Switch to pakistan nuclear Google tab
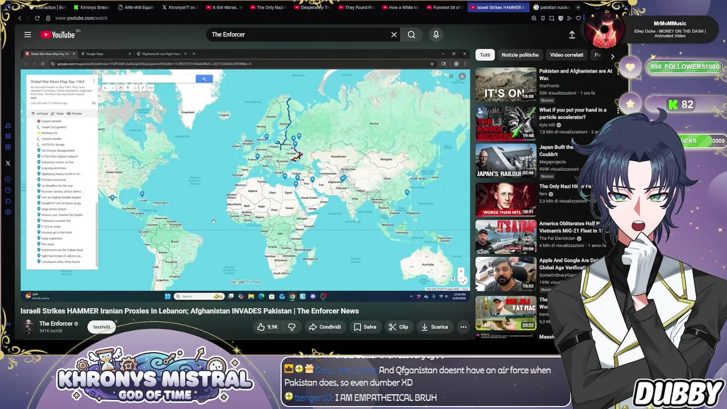The width and height of the screenshot is (727, 409). tap(551, 7)
